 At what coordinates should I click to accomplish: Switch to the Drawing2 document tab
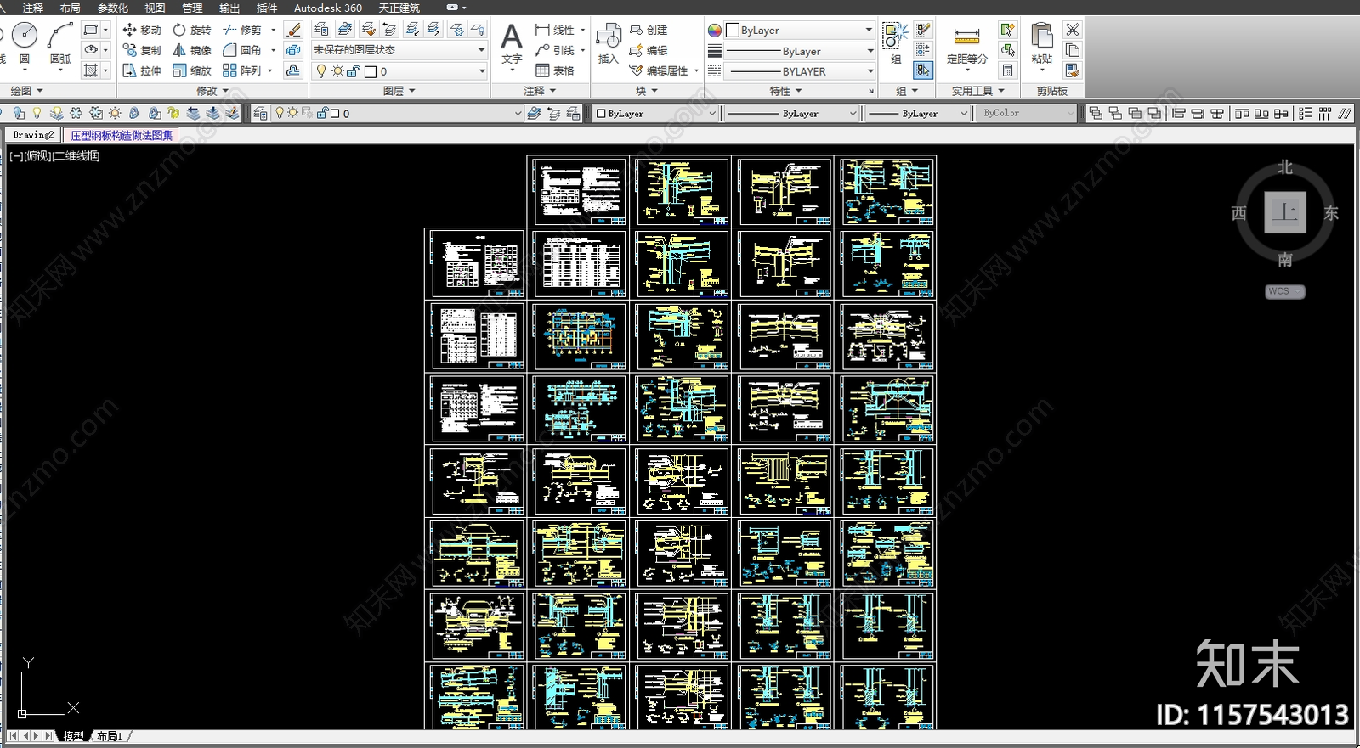[x=33, y=135]
